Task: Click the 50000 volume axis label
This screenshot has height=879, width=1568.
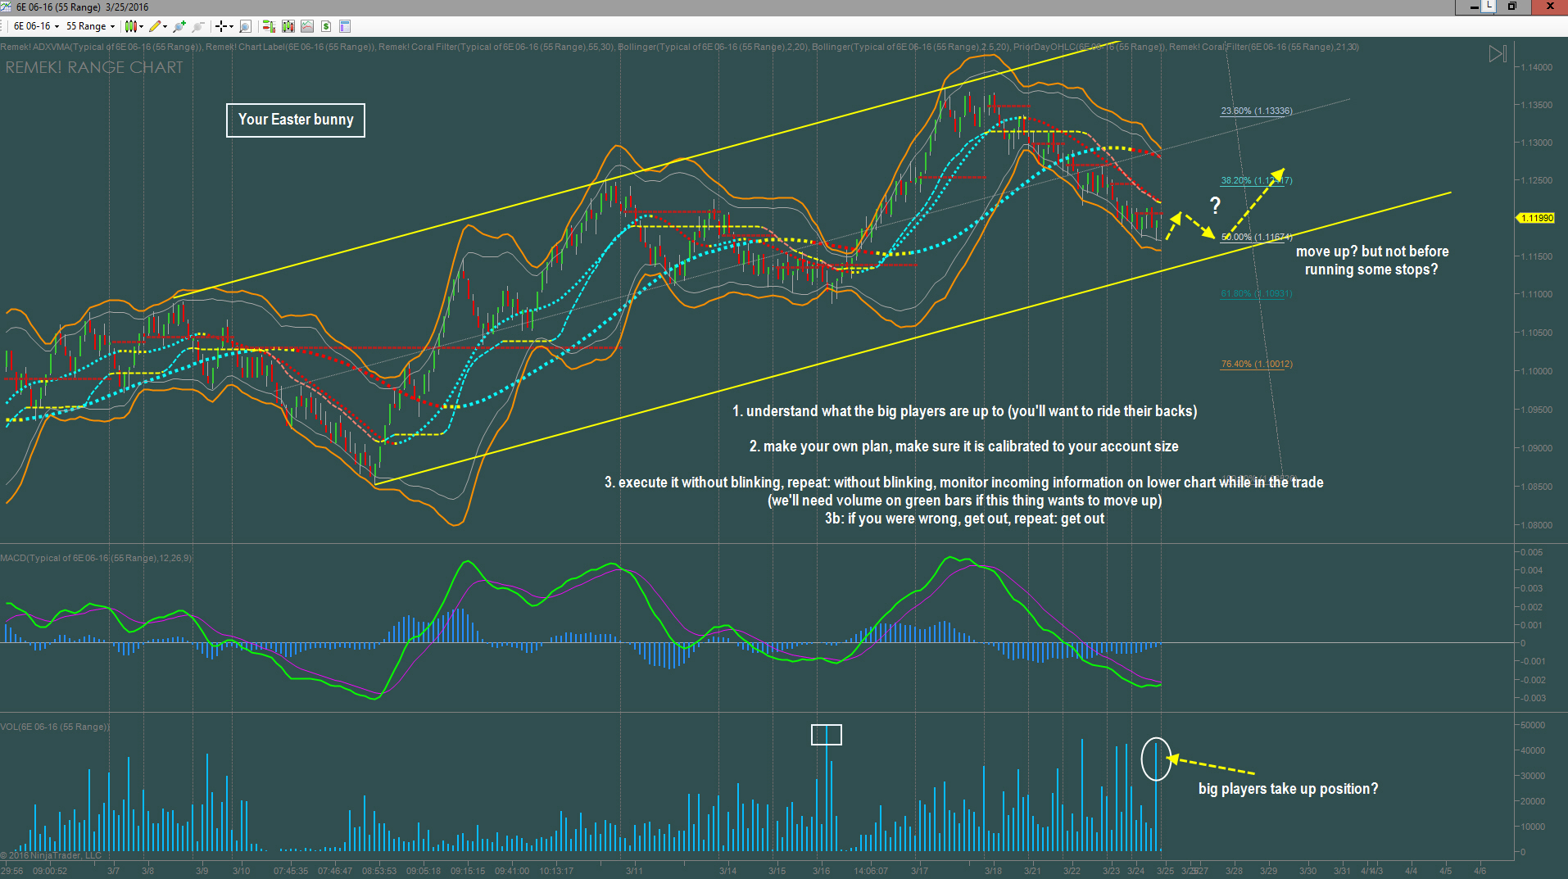Action: (x=1533, y=725)
